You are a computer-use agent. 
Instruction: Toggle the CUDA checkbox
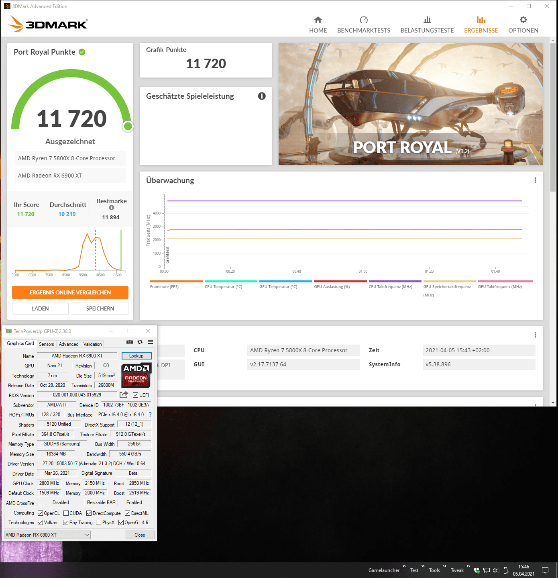tap(66, 513)
